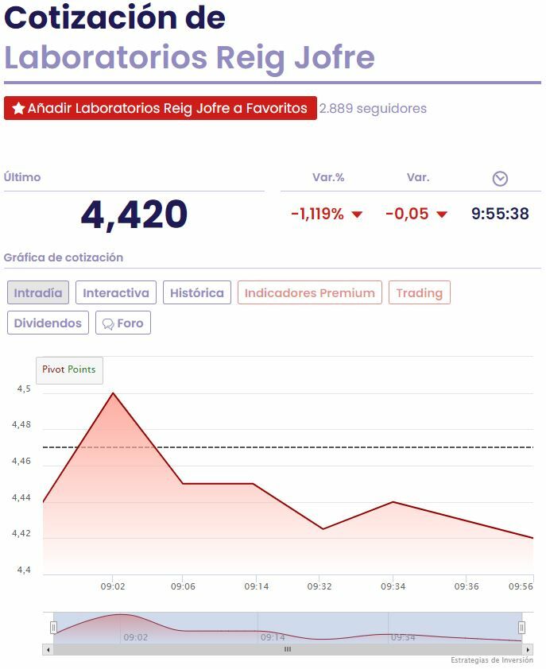Click the 09:02 x-axis label on the main chart
546x669 pixels.
(113, 586)
